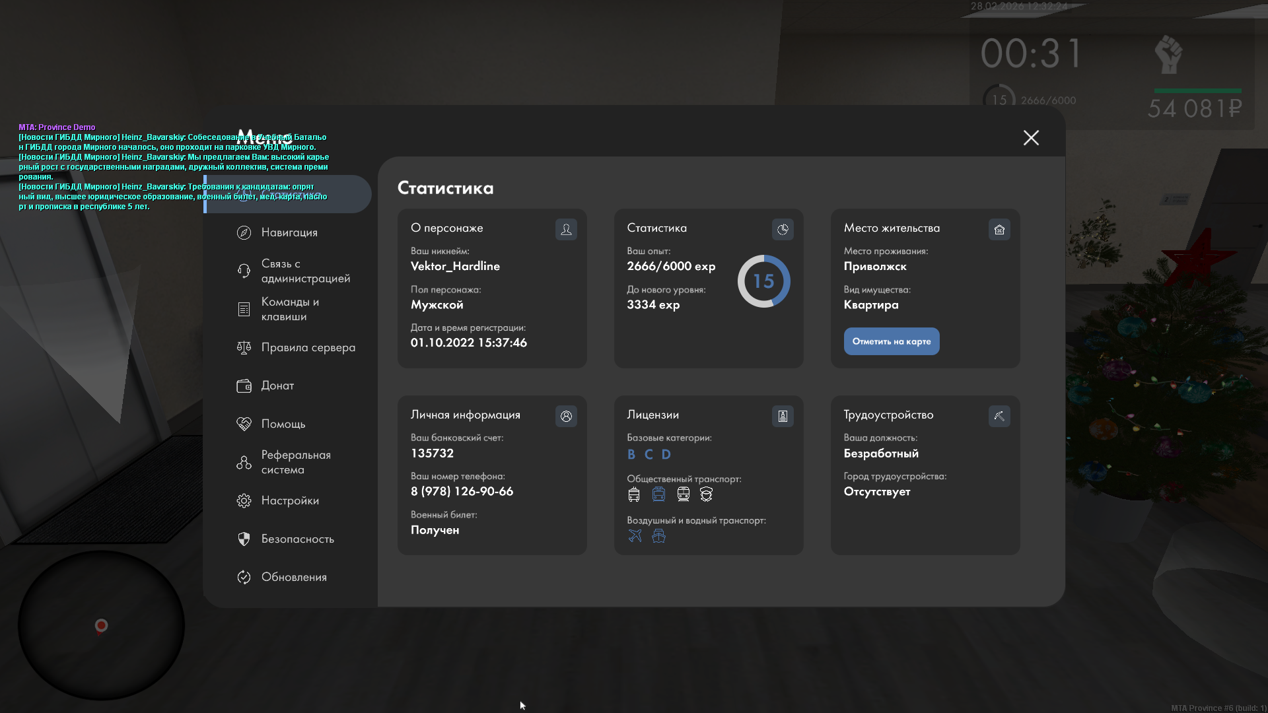
Task: Open Настройки from sidebar
Action: pos(289,500)
